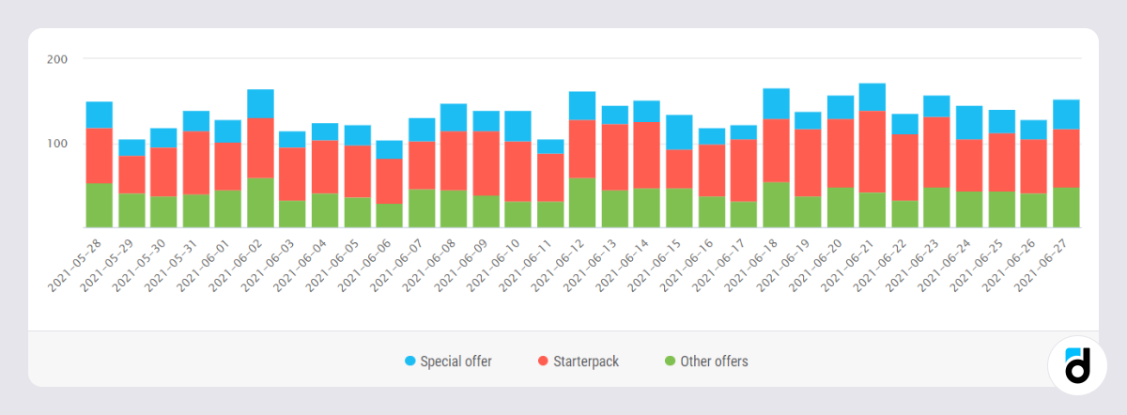The image size is (1127, 415).
Task: Toggle the Special offer legend series
Action: tap(455, 361)
